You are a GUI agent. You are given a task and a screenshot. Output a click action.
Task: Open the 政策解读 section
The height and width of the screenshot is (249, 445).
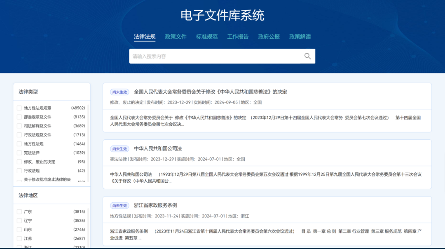tap(300, 37)
